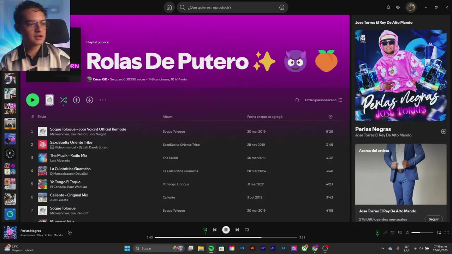Screen dimensions: 452x254
Task: Open Spotify Home via the house icon
Action: (x=169, y=7)
